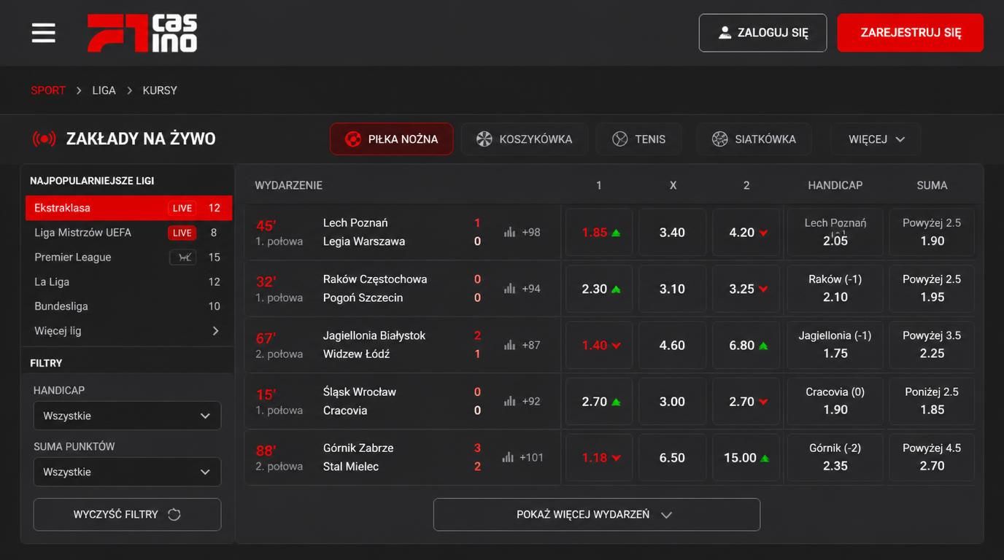1004x560 pixels.
Task: Select Jagiellonia (-1) handicap at 1.75
Action: pos(835,345)
